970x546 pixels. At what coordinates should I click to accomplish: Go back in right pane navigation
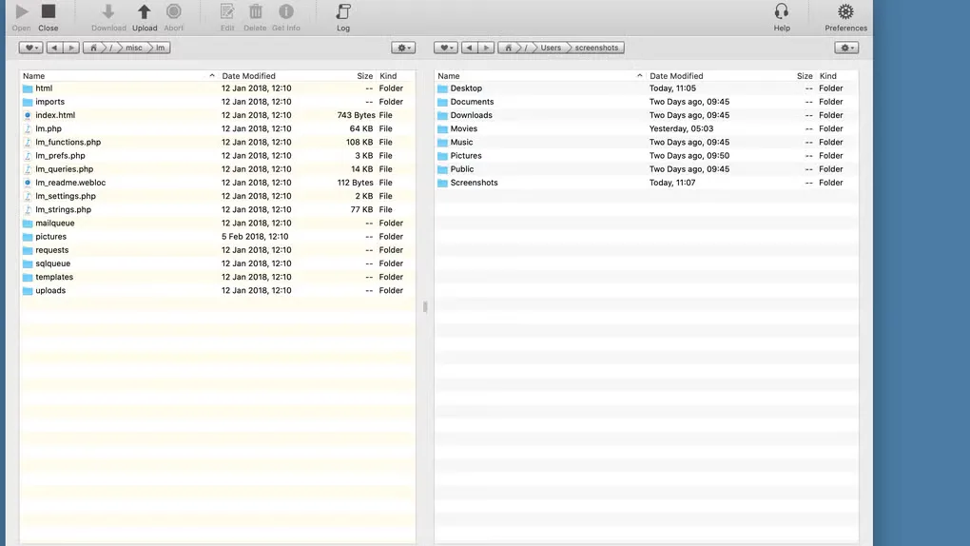click(x=470, y=48)
